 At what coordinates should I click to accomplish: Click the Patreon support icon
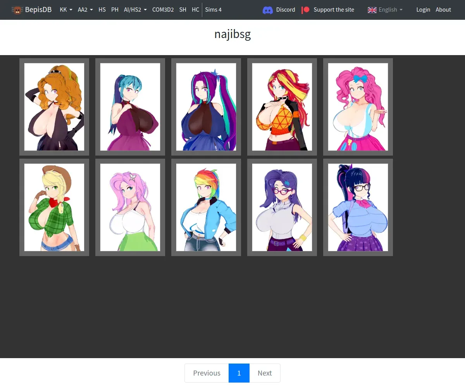click(x=306, y=10)
